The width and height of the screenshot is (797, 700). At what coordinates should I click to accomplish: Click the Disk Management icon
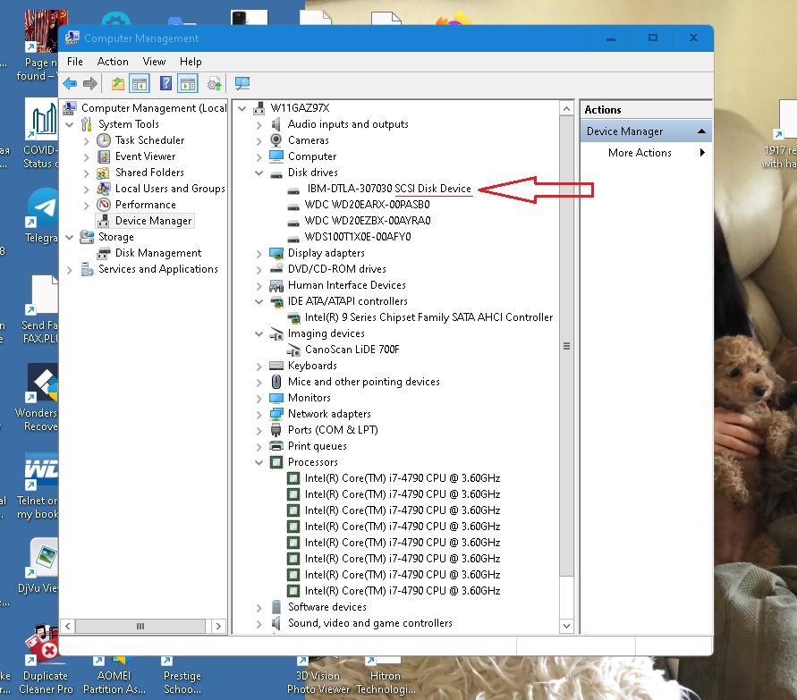pyautogui.click(x=104, y=253)
